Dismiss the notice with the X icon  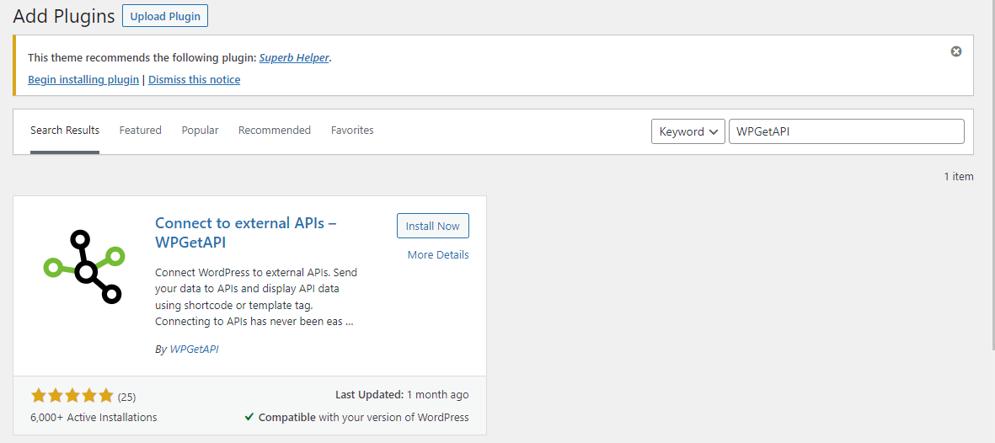tap(955, 51)
